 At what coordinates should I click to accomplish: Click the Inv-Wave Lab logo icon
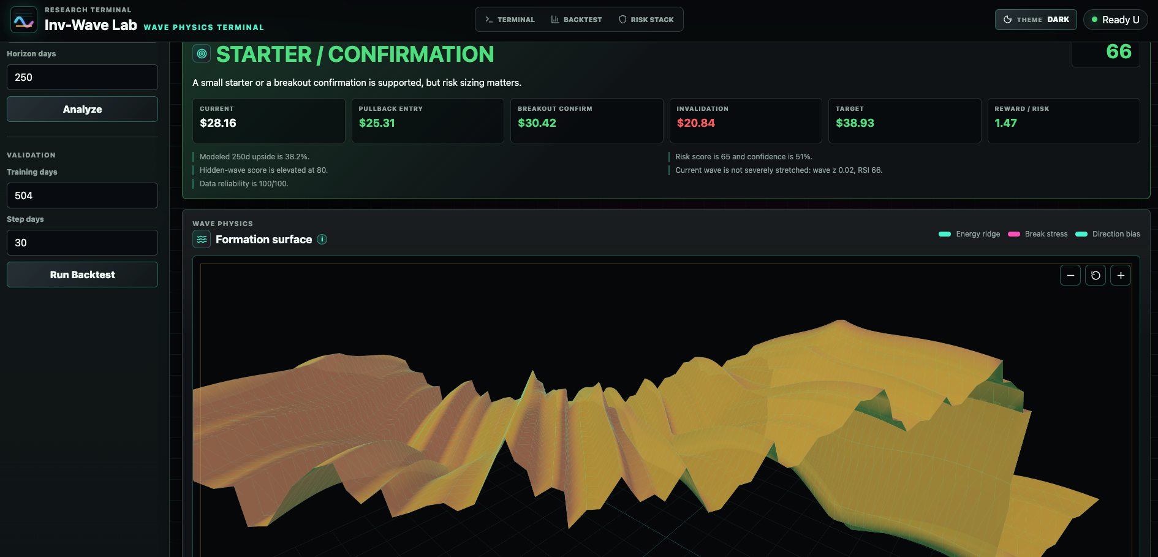point(24,20)
